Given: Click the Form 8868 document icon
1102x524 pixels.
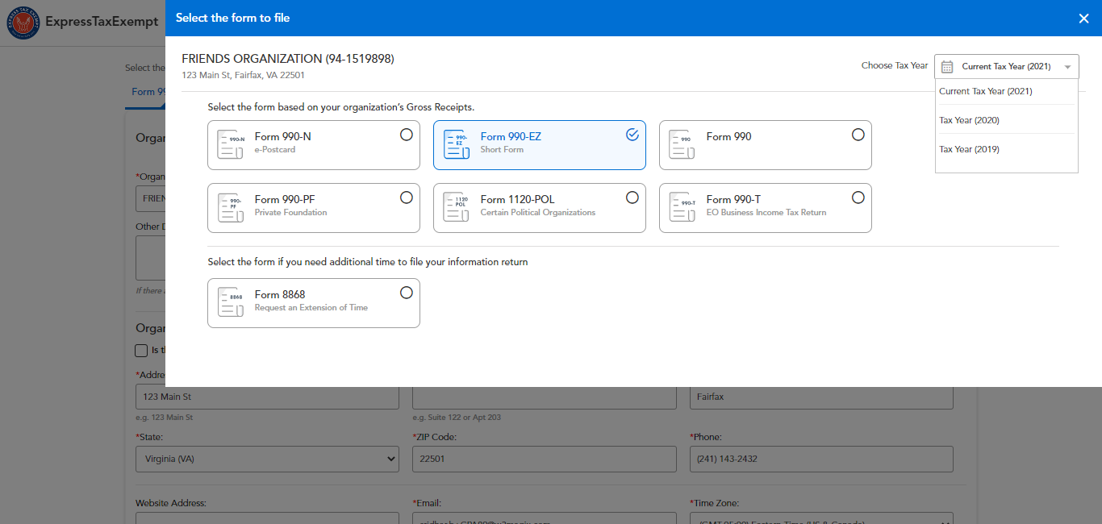Looking at the screenshot, I should pyautogui.click(x=230, y=302).
